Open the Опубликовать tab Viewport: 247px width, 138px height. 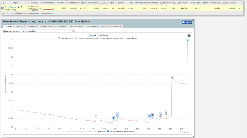(x=115, y=26)
